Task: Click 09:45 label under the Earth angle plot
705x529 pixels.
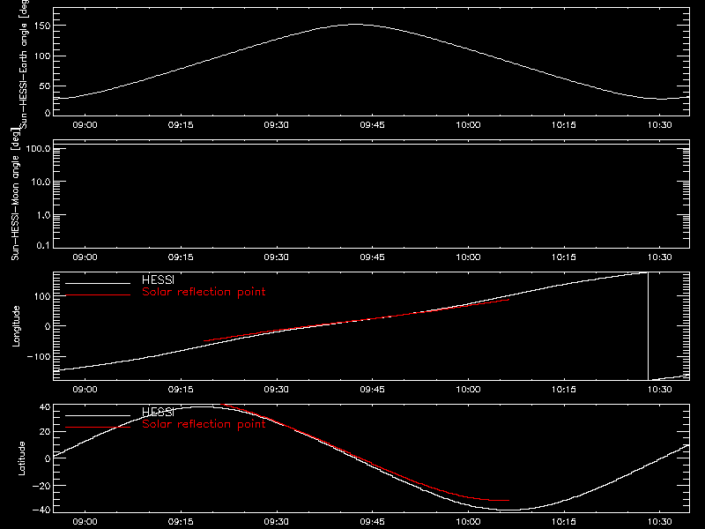Action: [372, 124]
